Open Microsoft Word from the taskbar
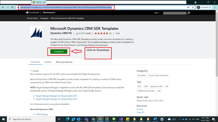 tap(155, 119)
